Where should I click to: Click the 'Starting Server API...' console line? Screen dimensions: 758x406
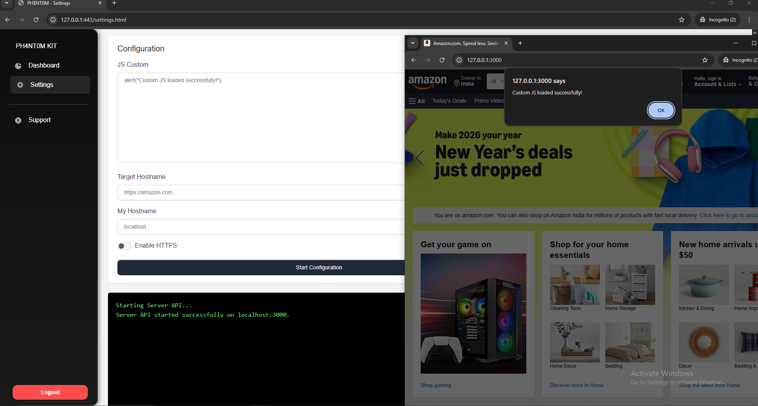coord(154,306)
